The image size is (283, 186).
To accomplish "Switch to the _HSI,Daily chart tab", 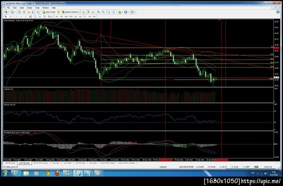I will coord(67,163).
